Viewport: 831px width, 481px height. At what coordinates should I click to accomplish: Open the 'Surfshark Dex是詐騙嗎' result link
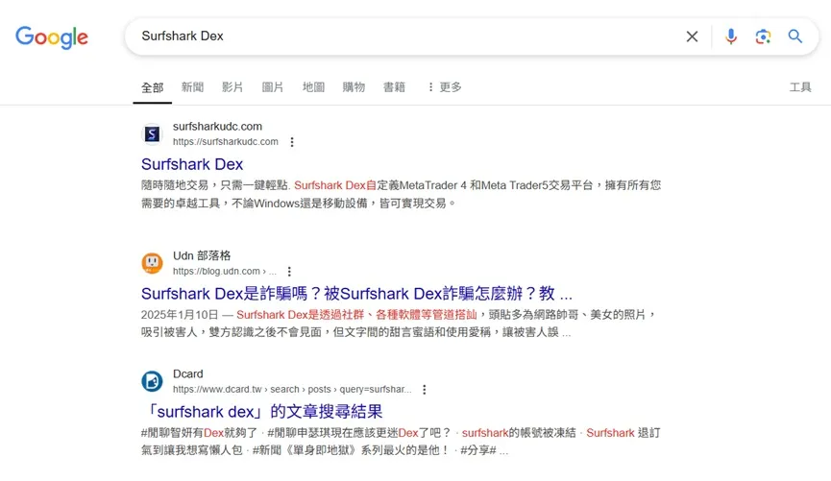click(356, 294)
